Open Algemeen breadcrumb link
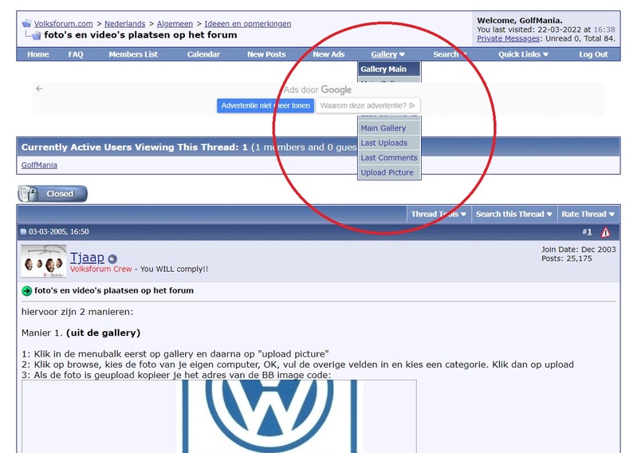This screenshot has height=453, width=637. (x=175, y=24)
